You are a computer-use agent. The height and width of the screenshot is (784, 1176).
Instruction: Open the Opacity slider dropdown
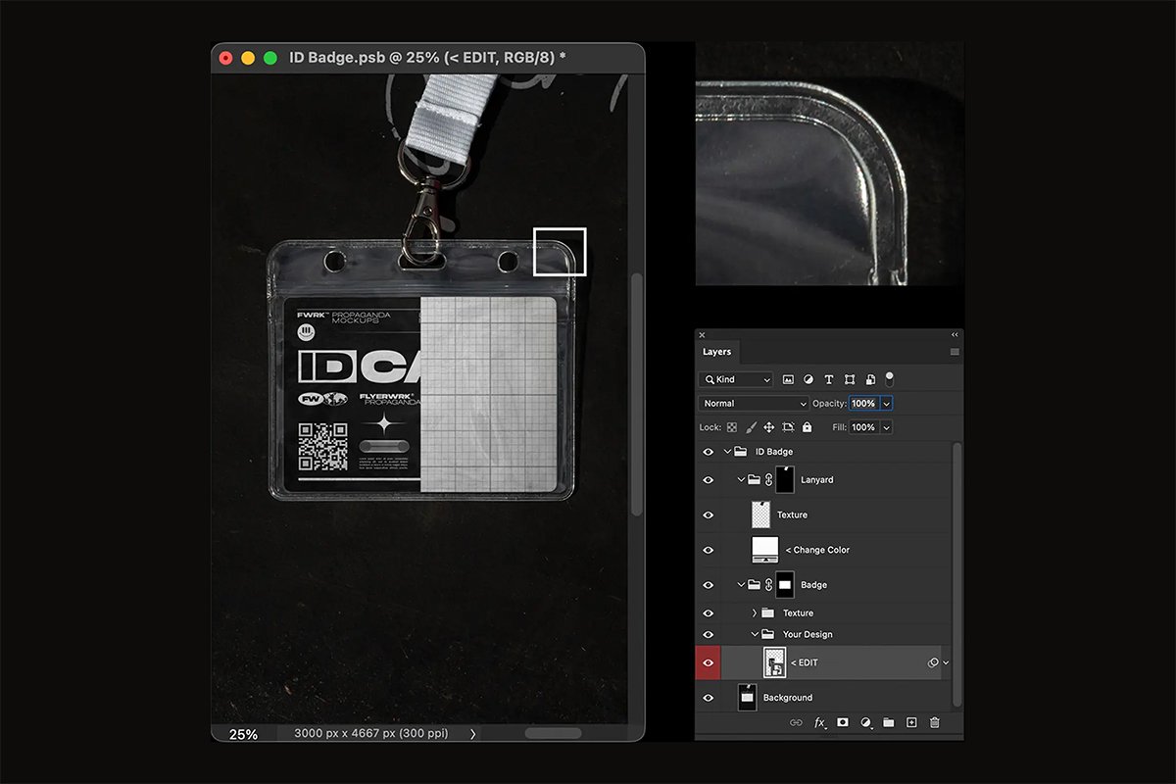coord(887,403)
